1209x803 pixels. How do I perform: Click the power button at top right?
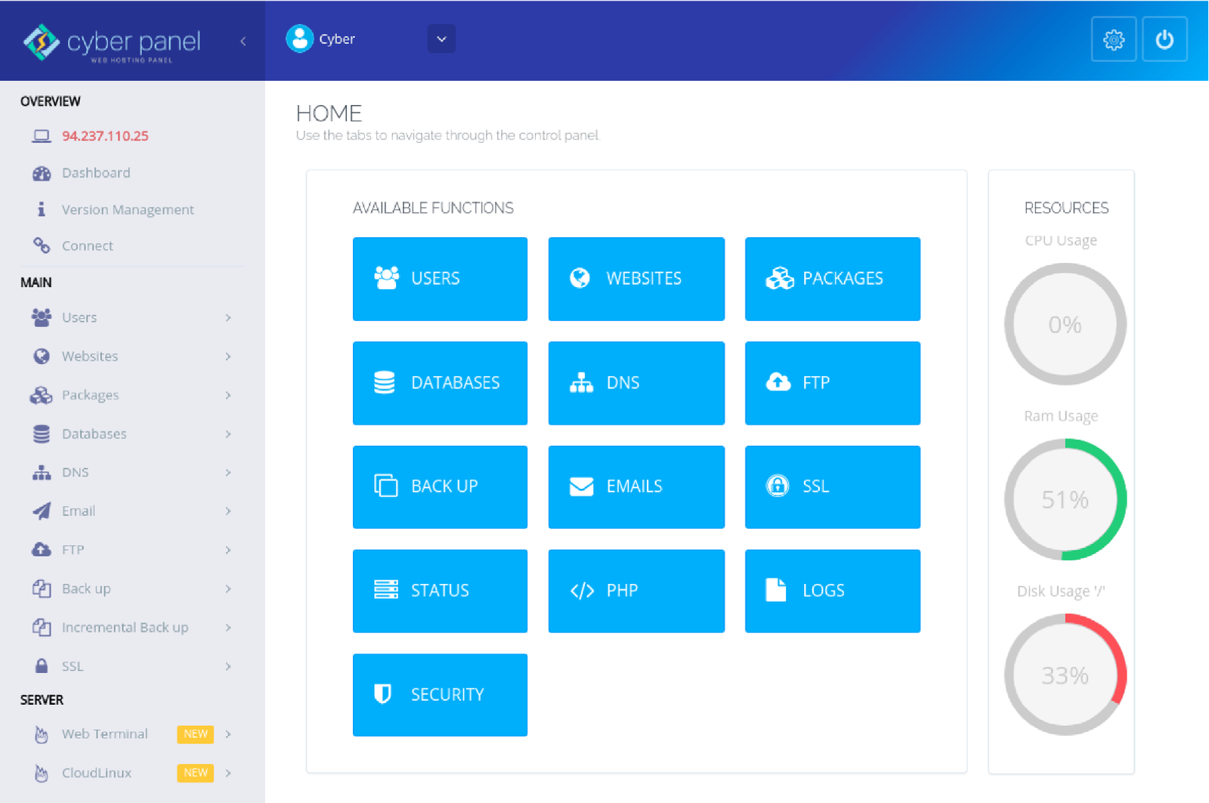(1164, 39)
